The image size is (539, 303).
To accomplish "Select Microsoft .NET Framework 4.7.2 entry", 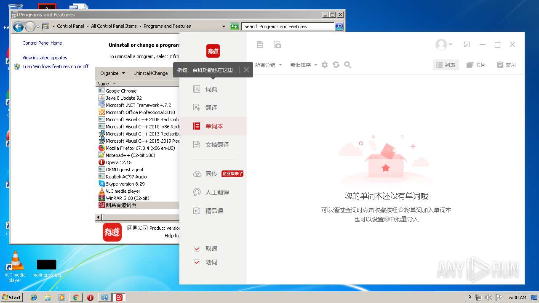I will (x=139, y=105).
